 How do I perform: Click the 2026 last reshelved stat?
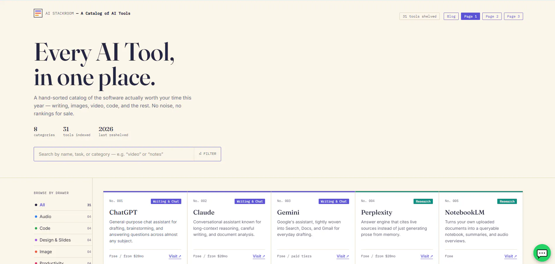click(113, 131)
